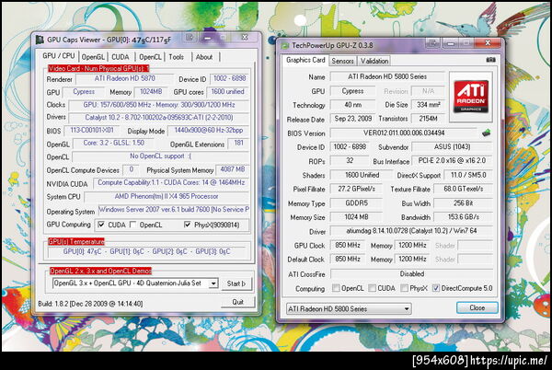Click the Quit button in GPU Caps Viewer
The height and width of the screenshot is (370, 552).
[x=237, y=302]
